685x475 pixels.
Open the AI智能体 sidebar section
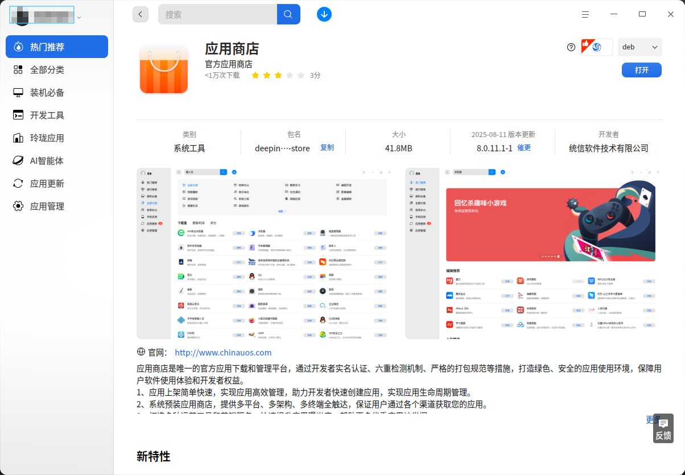tap(57, 160)
